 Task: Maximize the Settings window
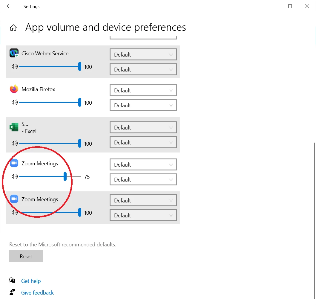tap(290, 6)
